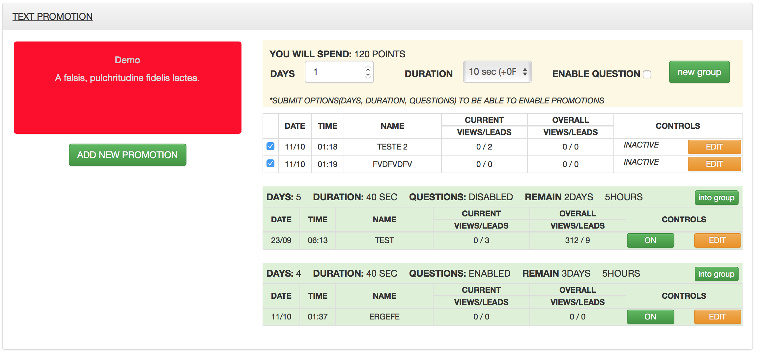
Task: Click into group for 5-day group
Action: point(716,198)
